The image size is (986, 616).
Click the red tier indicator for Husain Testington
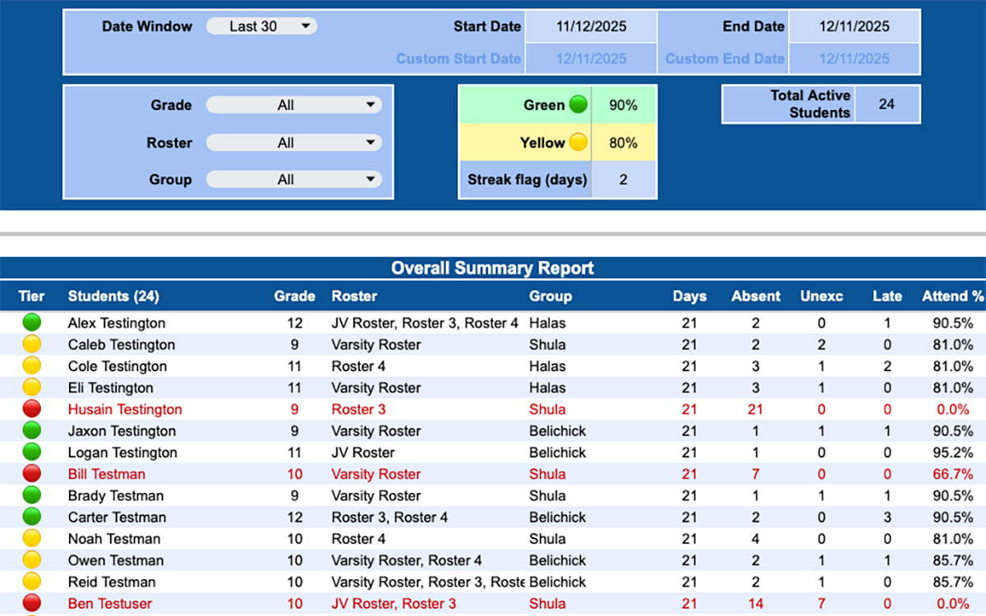(x=31, y=409)
